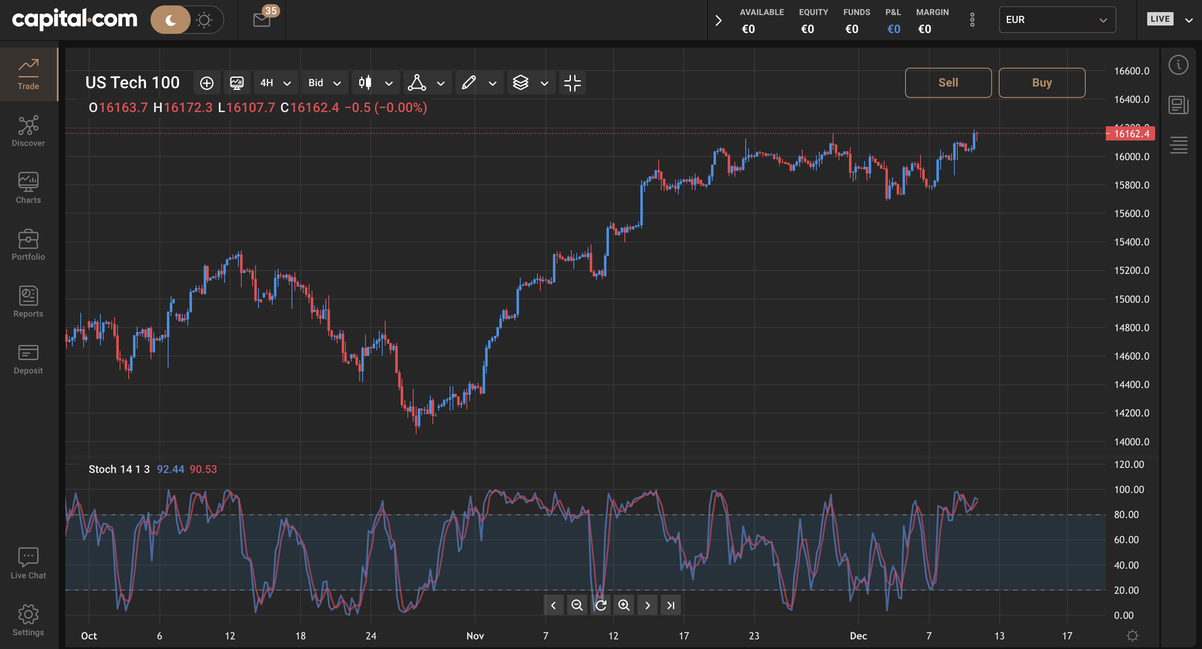The height and width of the screenshot is (649, 1202).
Task: Select the drawing shapes tool icon
Action: 417,83
